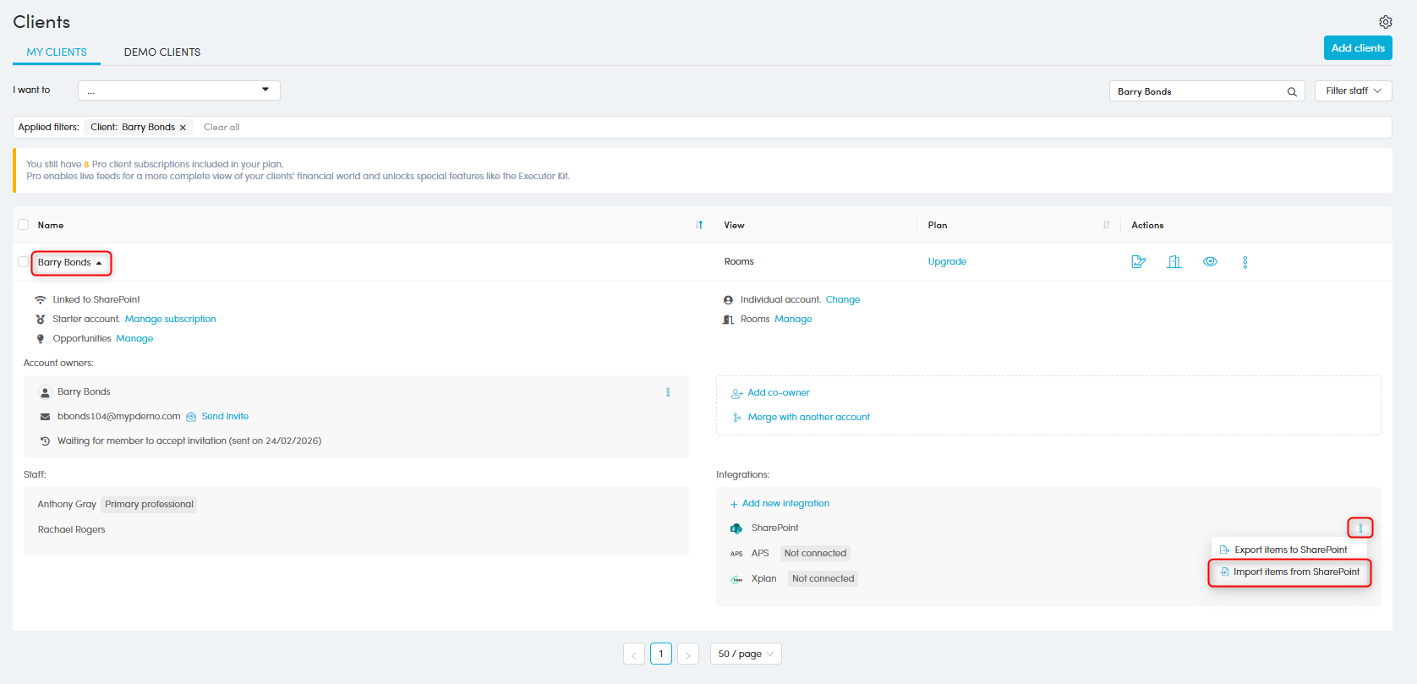Select the Barry Bonds row checkbox
The width and height of the screenshot is (1417, 684).
[x=24, y=262]
